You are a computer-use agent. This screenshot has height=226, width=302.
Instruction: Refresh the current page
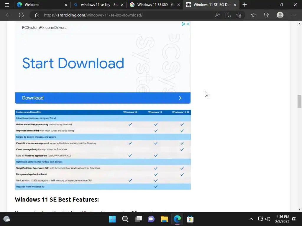click(21, 15)
